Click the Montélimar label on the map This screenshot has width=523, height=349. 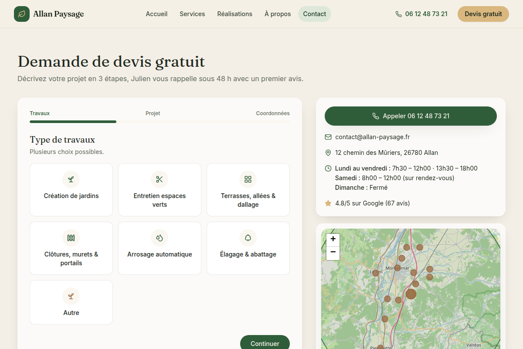pyautogui.click(x=397, y=268)
